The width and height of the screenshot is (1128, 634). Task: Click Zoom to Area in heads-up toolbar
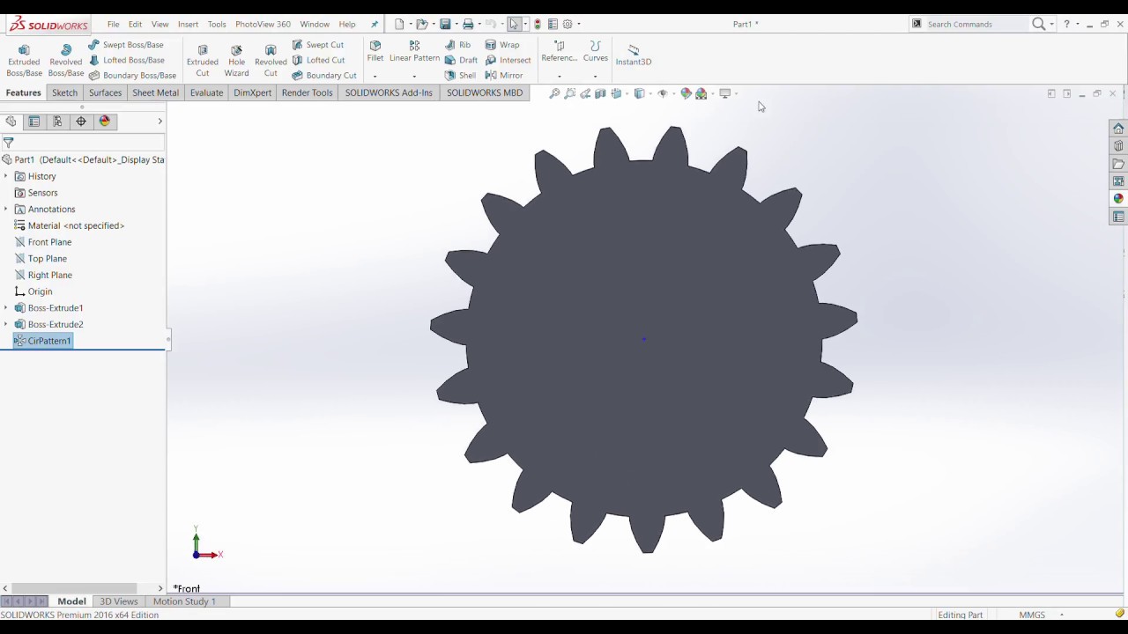click(569, 93)
